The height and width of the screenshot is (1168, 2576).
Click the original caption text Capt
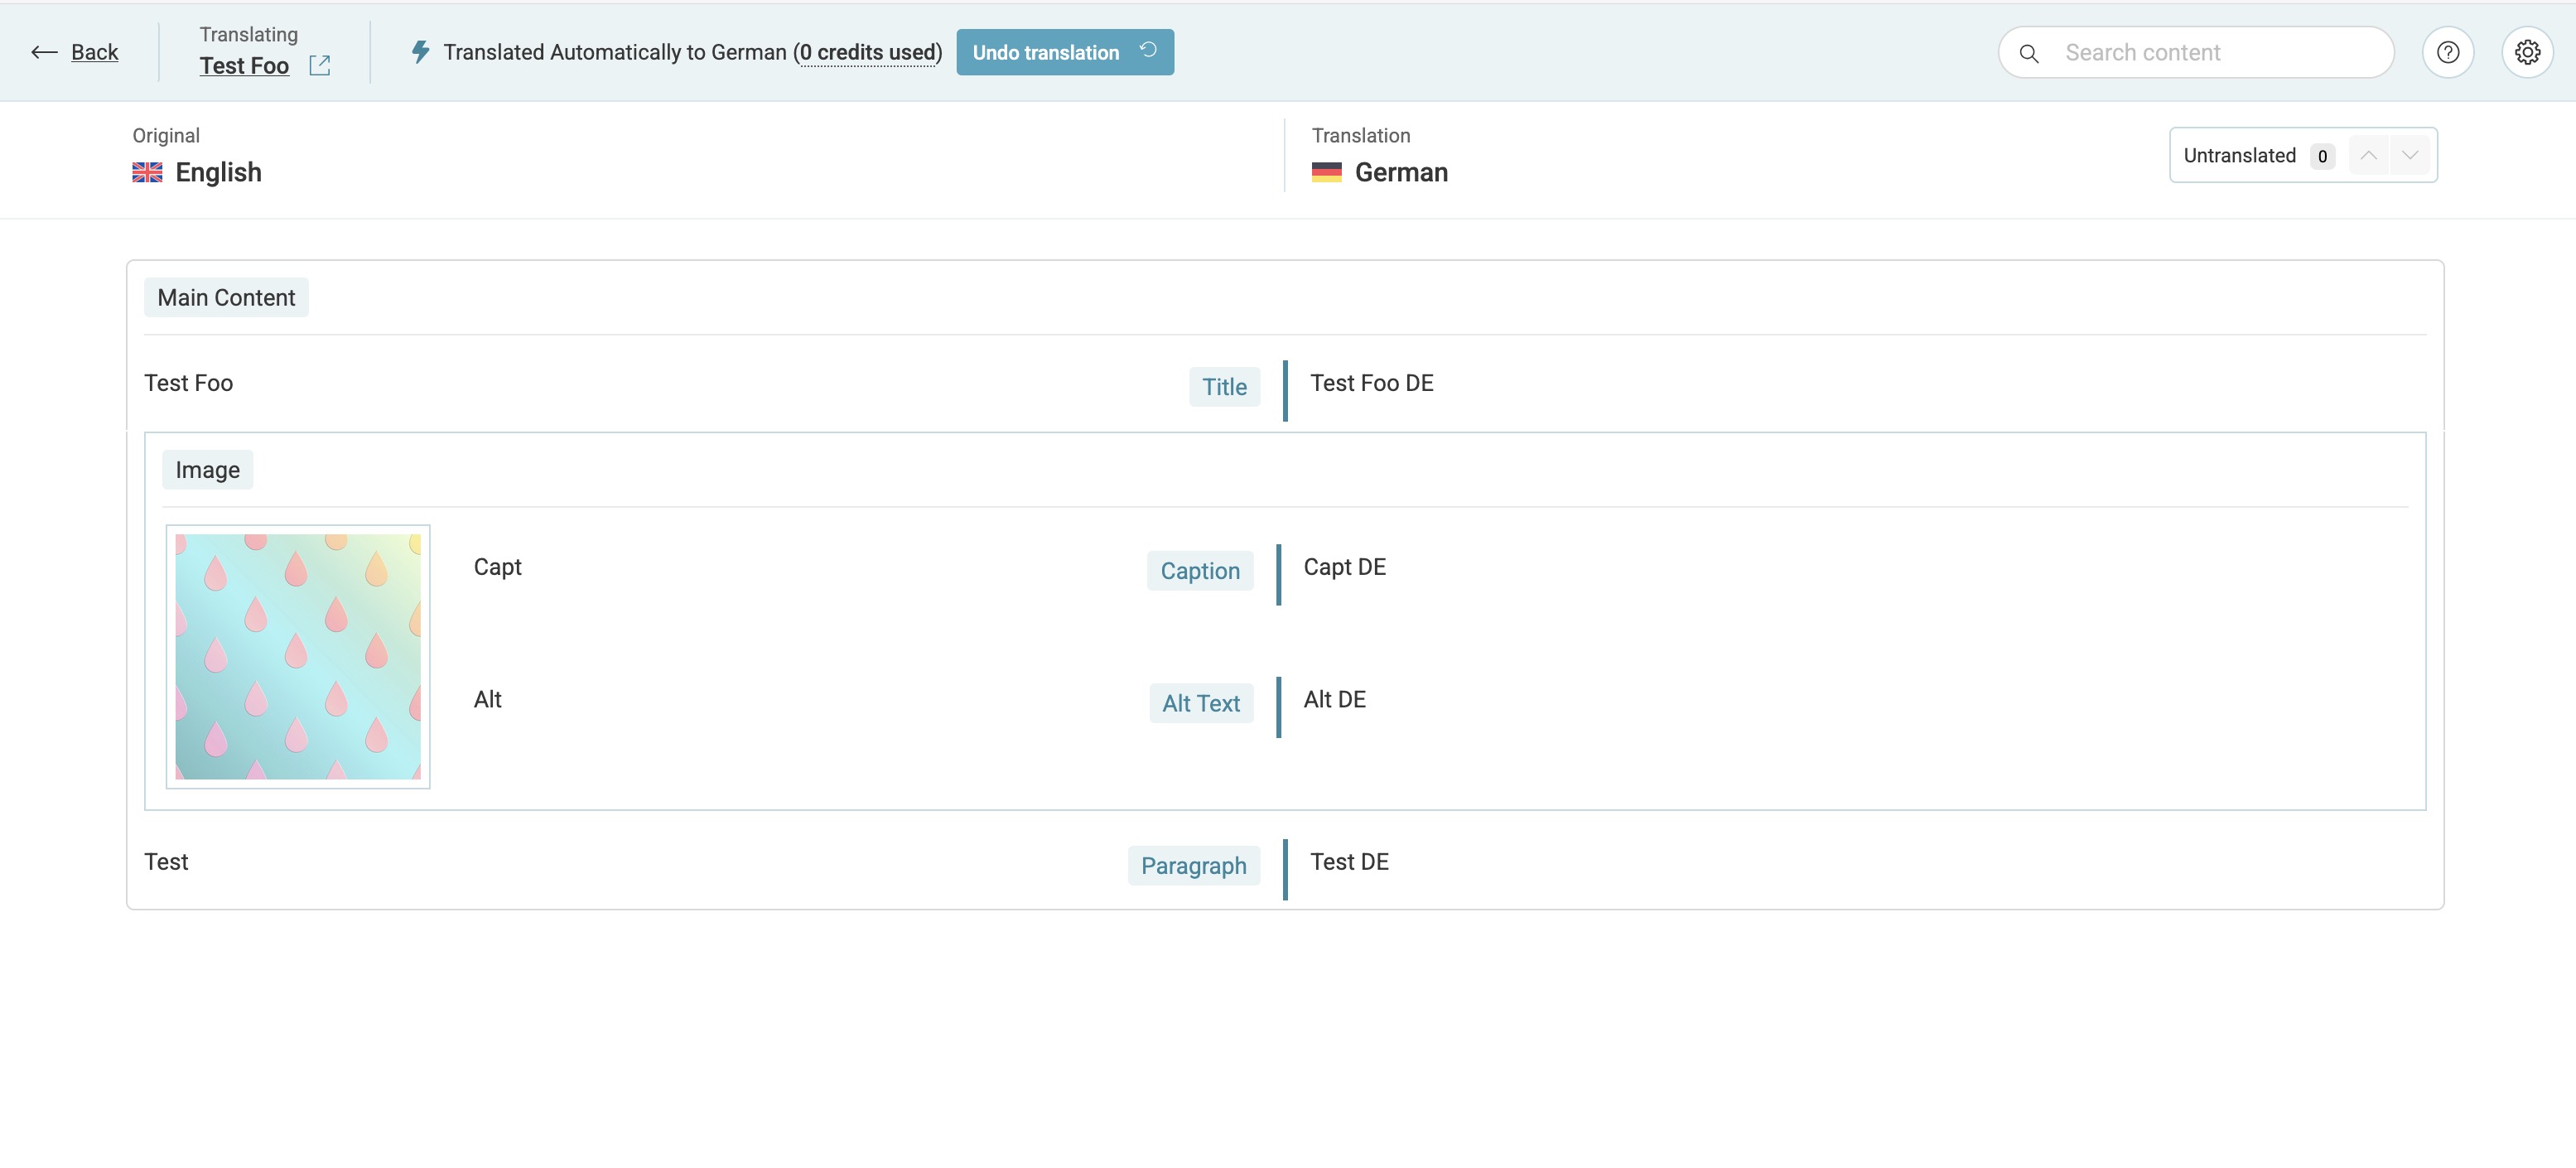(x=497, y=567)
